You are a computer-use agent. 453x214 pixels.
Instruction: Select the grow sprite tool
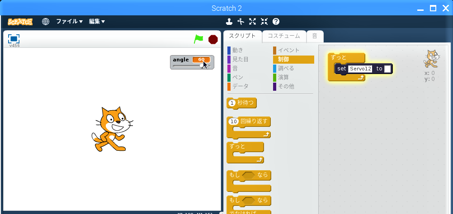[253, 21]
